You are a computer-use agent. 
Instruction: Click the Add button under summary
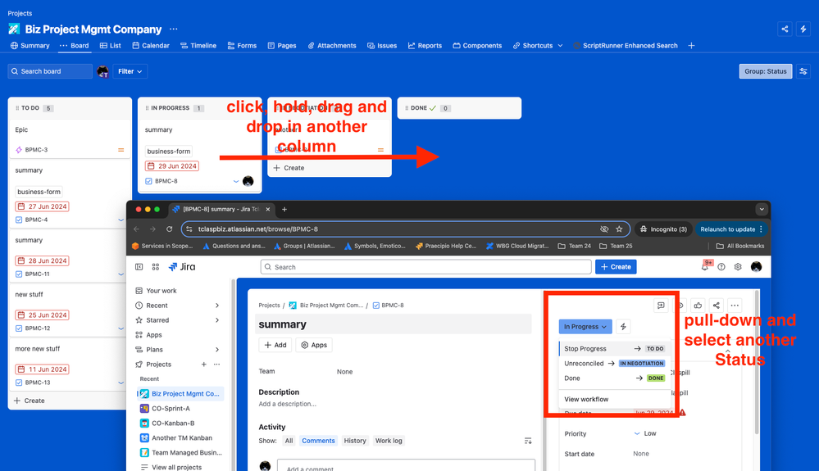[275, 345]
